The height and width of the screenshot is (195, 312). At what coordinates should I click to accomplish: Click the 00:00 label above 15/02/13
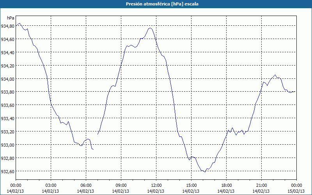pos(296,186)
